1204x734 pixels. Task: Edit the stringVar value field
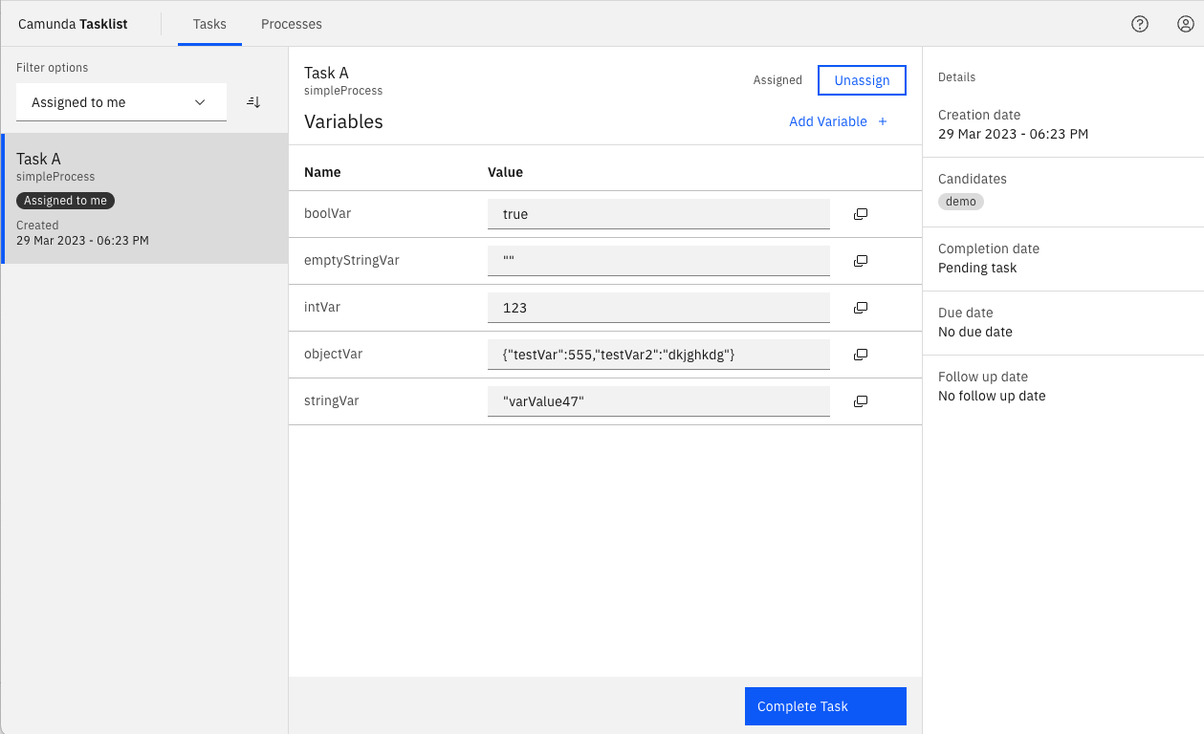[x=658, y=401]
